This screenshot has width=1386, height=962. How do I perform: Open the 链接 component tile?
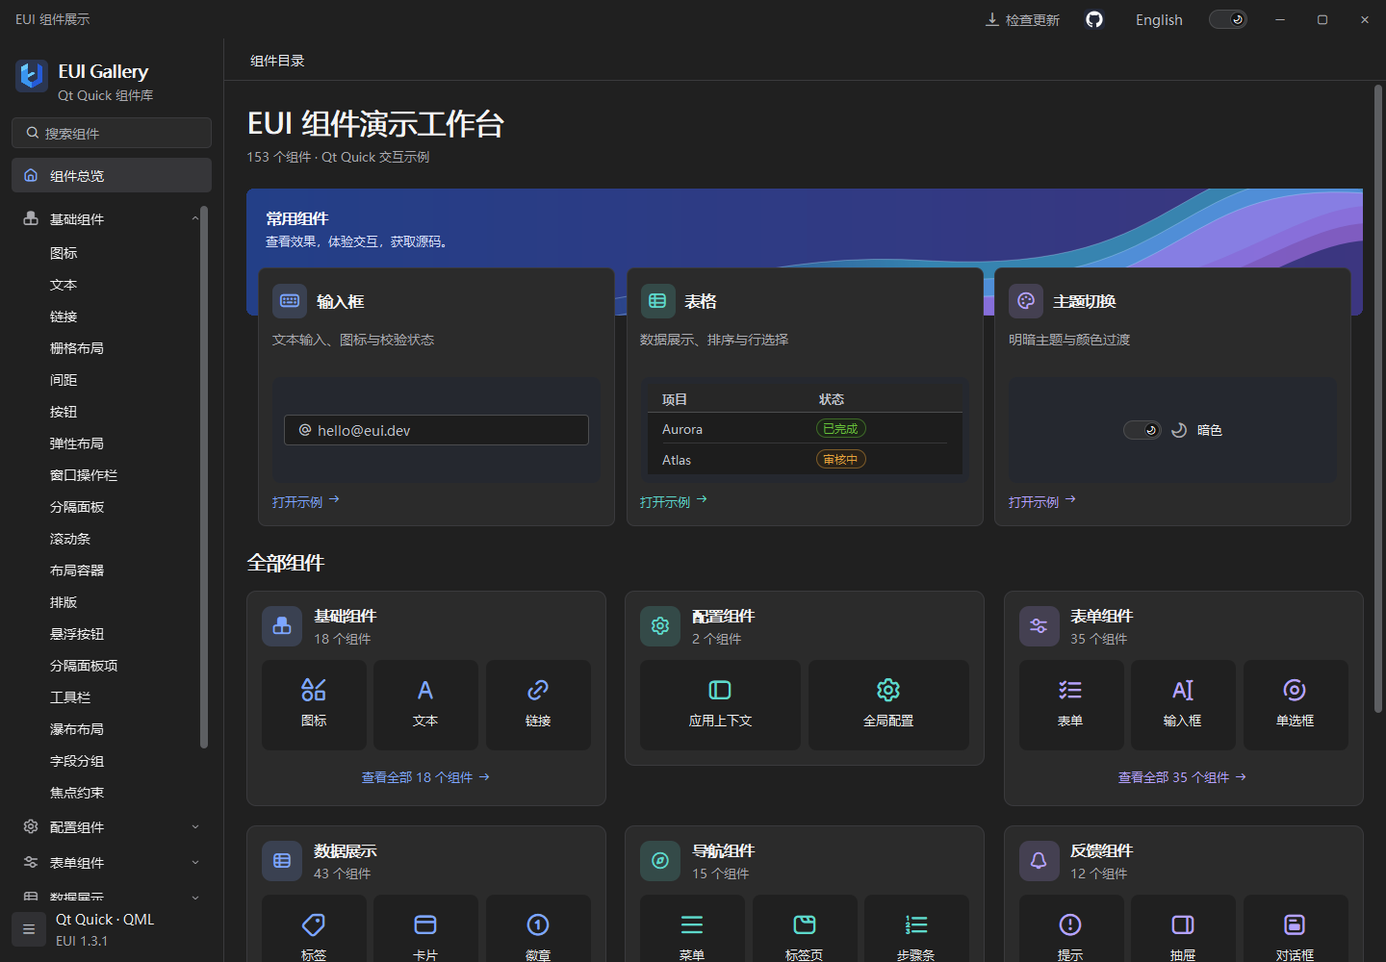(x=538, y=705)
